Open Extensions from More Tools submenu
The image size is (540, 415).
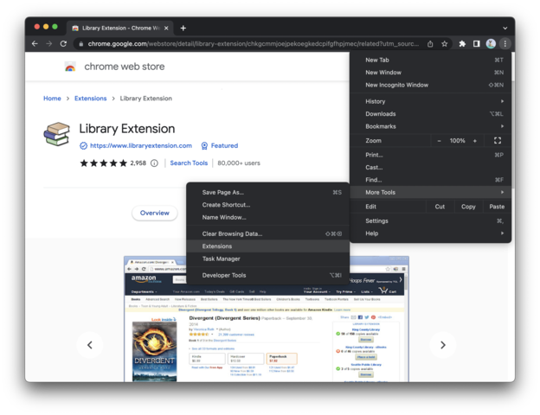point(268,246)
